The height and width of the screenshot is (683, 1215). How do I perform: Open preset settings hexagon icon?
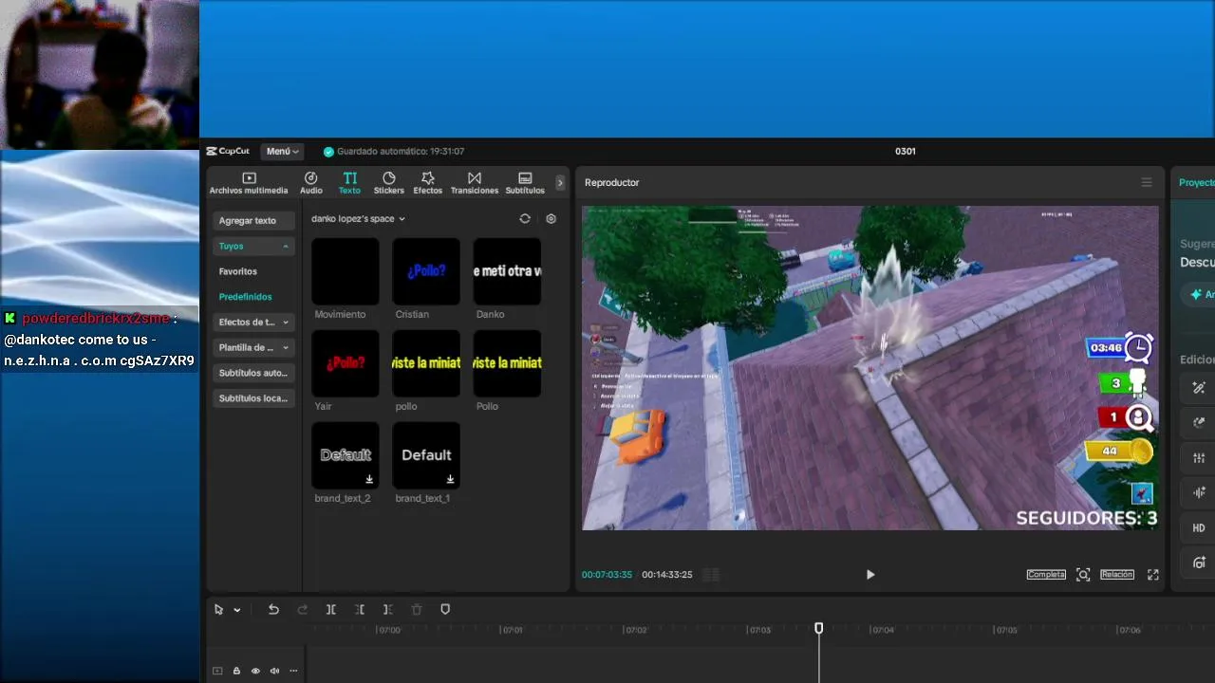[551, 218]
